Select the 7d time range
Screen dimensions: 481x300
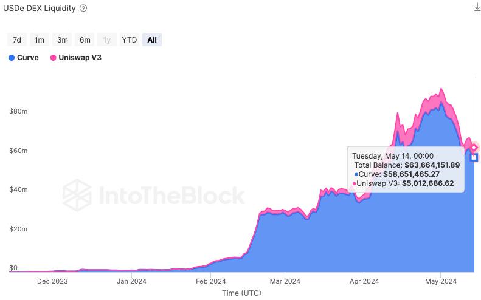[x=17, y=40]
